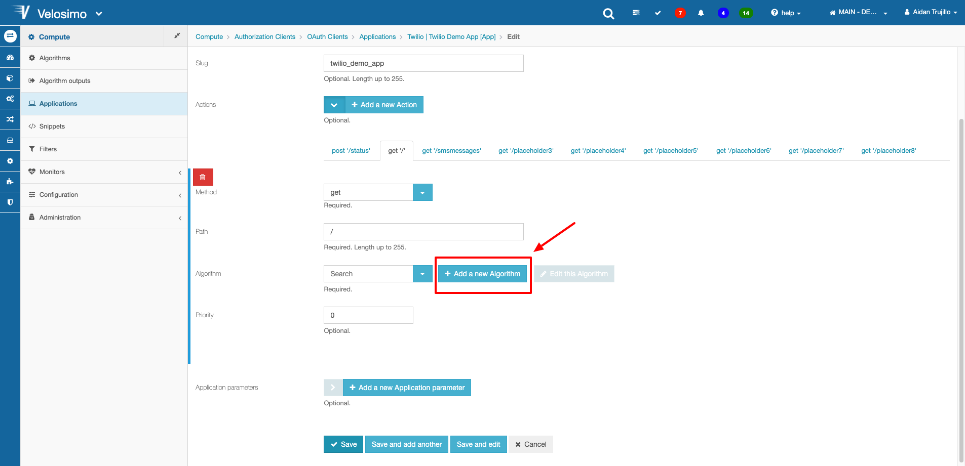Open the Method dropdown arrow
This screenshot has width=965, height=466.
click(x=422, y=192)
